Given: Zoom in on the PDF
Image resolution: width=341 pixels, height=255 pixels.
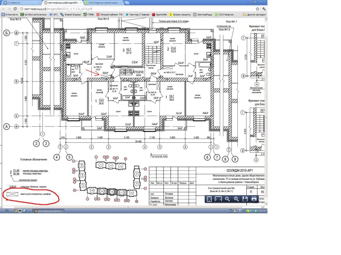Looking at the screenshot, I should coord(236,199).
